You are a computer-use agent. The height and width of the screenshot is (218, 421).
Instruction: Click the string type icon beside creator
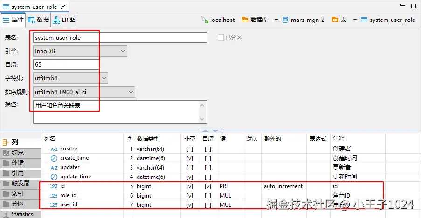click(x=54, y=149)
